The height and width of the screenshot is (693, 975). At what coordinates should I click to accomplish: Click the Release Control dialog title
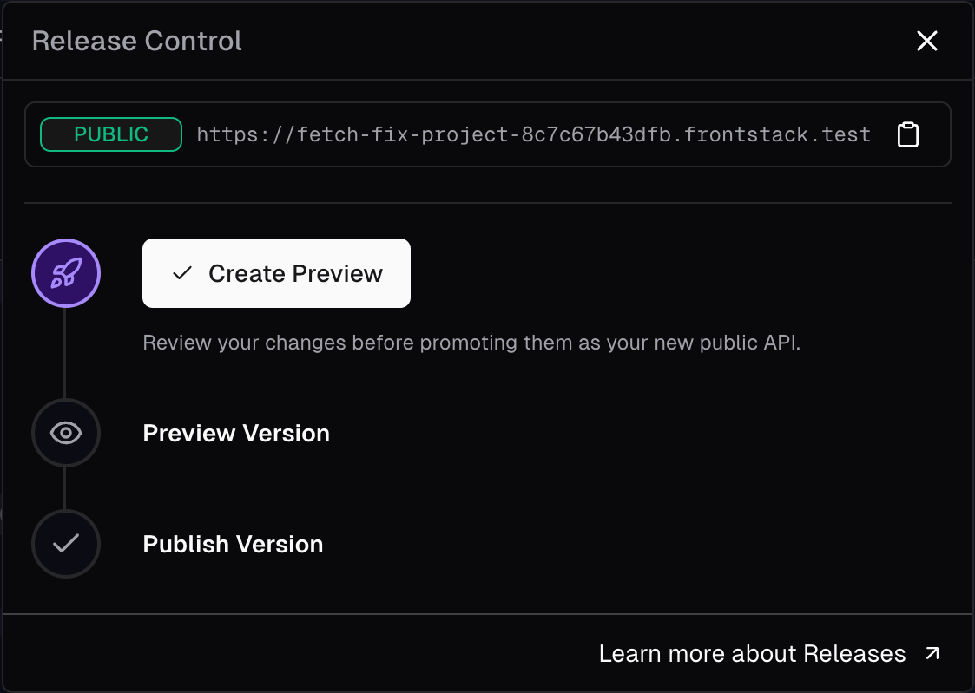(137, 41)
